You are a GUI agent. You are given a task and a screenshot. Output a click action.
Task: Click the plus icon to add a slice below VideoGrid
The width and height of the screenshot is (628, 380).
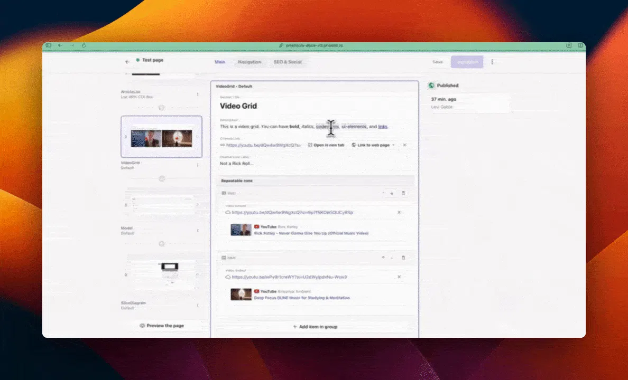point(162,178)
